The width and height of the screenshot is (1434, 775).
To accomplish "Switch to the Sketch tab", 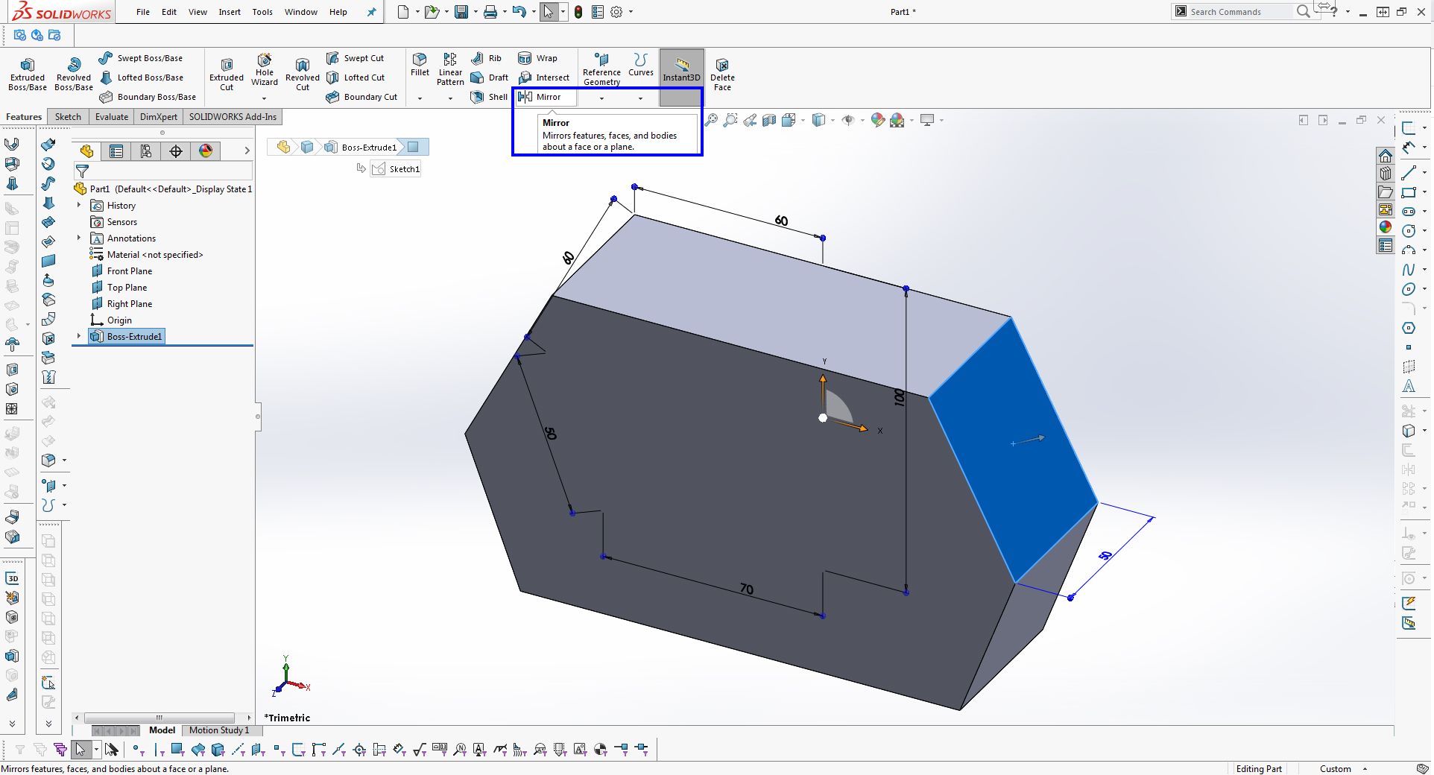I will (x=68, y=117).
